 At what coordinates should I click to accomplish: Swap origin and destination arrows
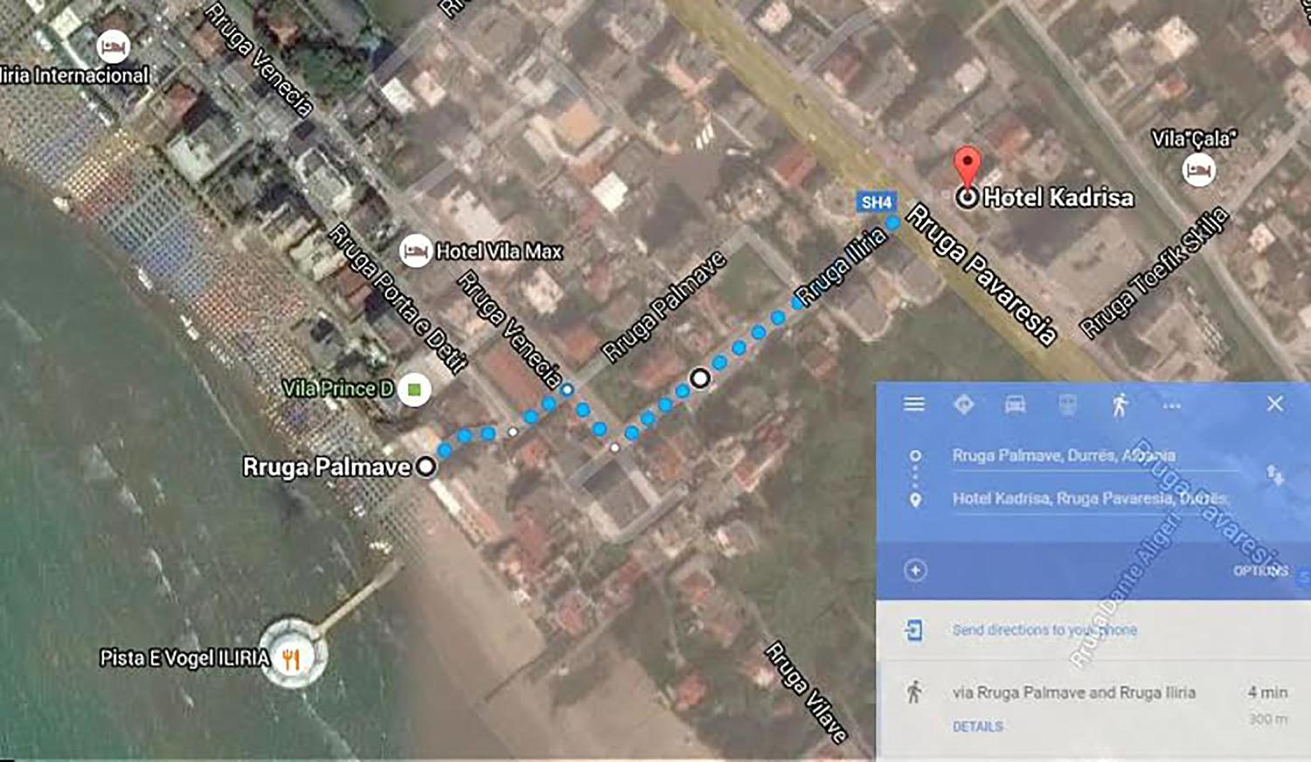pyautogui.click(x=1275, y=476)
